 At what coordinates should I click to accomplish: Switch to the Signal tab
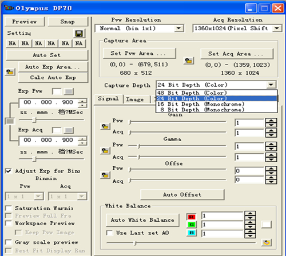(x=108, y=99)
